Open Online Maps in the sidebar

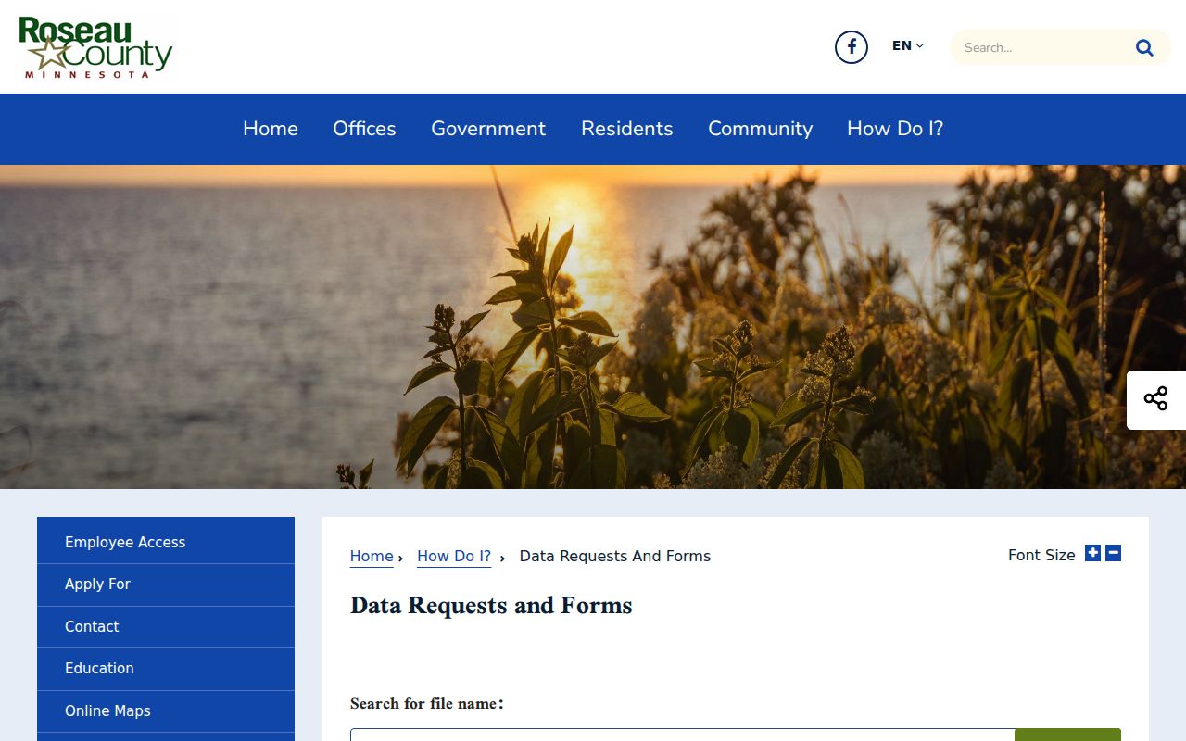click(x=166, y=711)
